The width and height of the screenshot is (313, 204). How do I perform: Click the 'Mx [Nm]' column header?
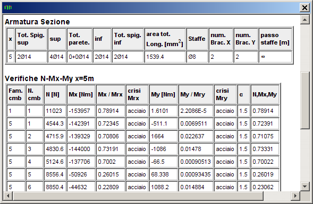81,94
